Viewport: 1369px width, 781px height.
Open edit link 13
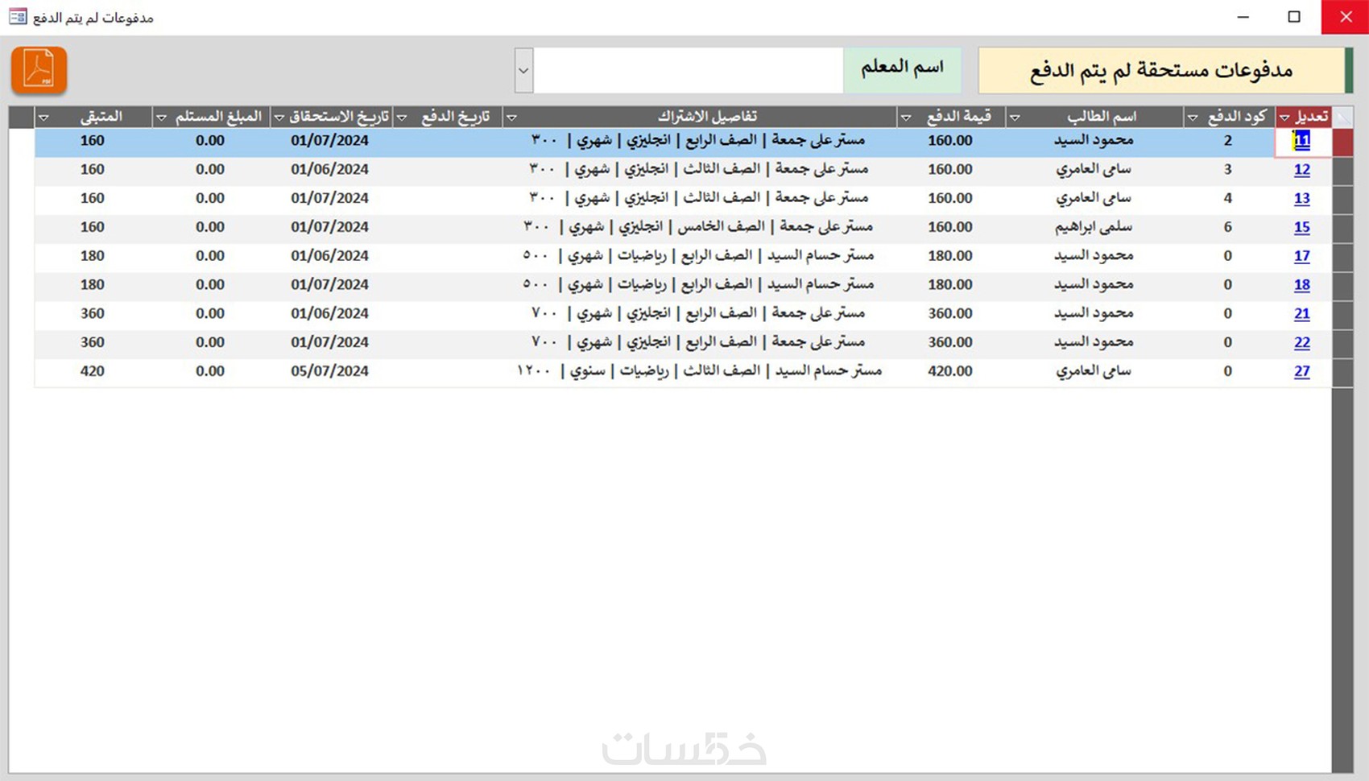pyautogui.click(x=1301, y=199)
